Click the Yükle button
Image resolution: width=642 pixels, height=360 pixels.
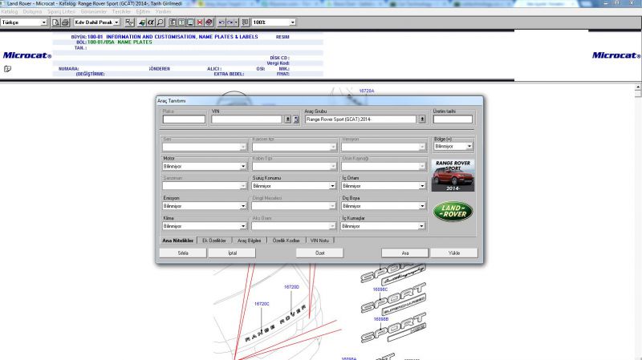[454, 253]
